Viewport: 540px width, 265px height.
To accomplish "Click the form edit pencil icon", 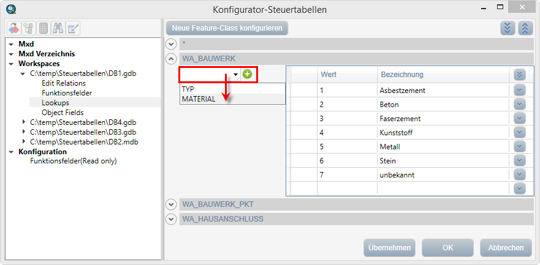I will tap(73, 29).
